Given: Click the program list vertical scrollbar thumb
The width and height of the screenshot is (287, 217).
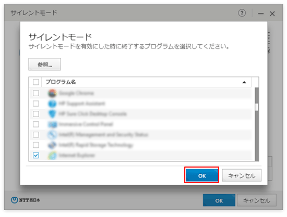Looking at the screenshot, I should pos(257,107).
